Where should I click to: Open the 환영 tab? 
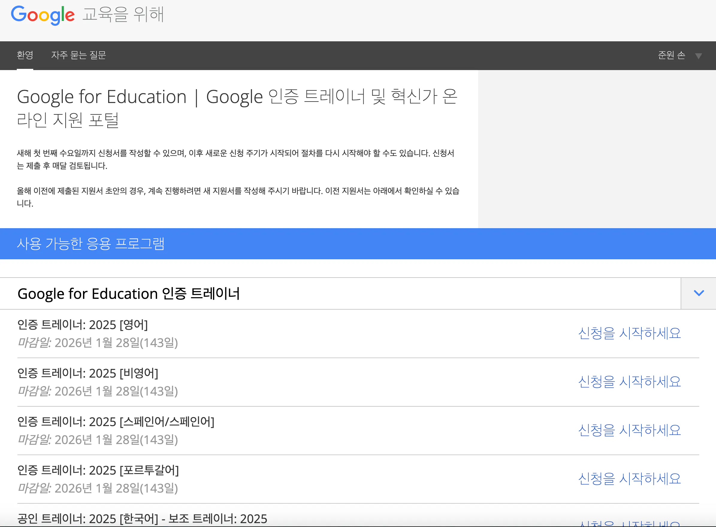coord(25,55)
